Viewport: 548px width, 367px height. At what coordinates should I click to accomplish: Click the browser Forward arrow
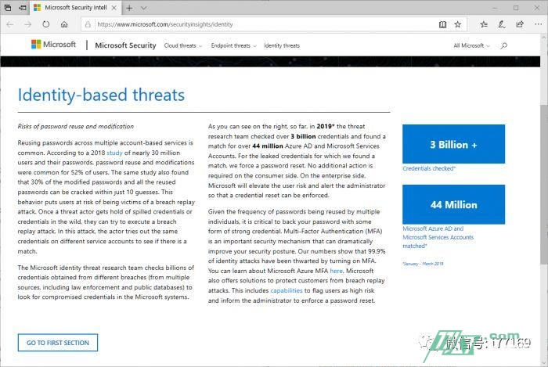pyautogui.click(x=27, y=24)
